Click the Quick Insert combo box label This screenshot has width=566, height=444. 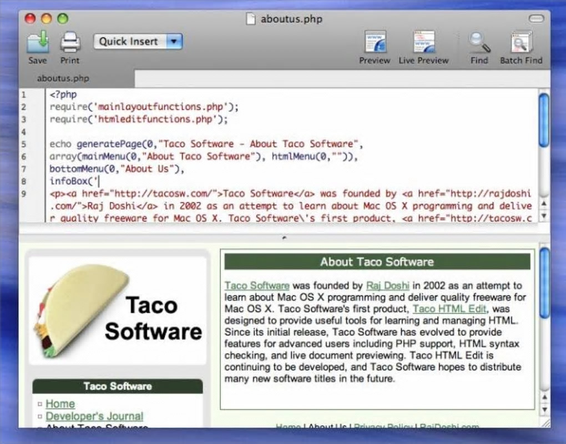(129, 42)
